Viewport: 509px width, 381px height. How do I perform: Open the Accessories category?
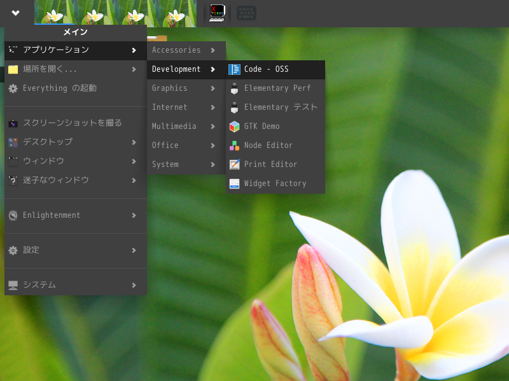[186, 50]
